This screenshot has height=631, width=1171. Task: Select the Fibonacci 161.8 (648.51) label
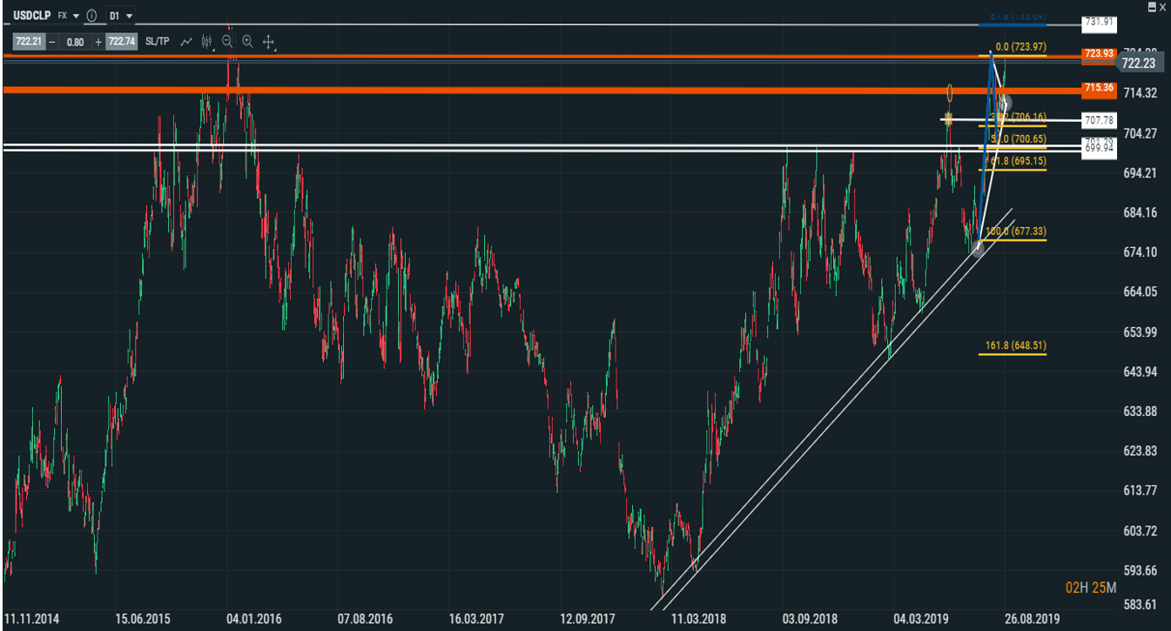click(x=1015, y=346)
